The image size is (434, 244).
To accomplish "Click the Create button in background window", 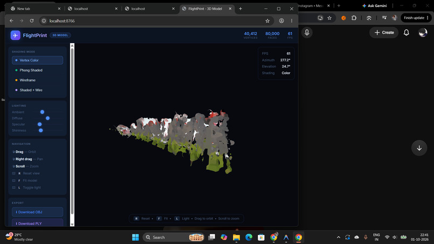I will point(384,32).
